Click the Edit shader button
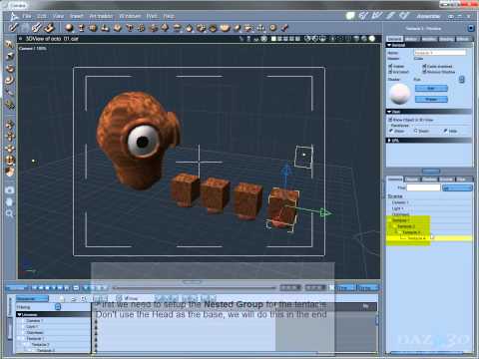The height and width of the screenshot is (359, 479). click(x=431, y=89)
